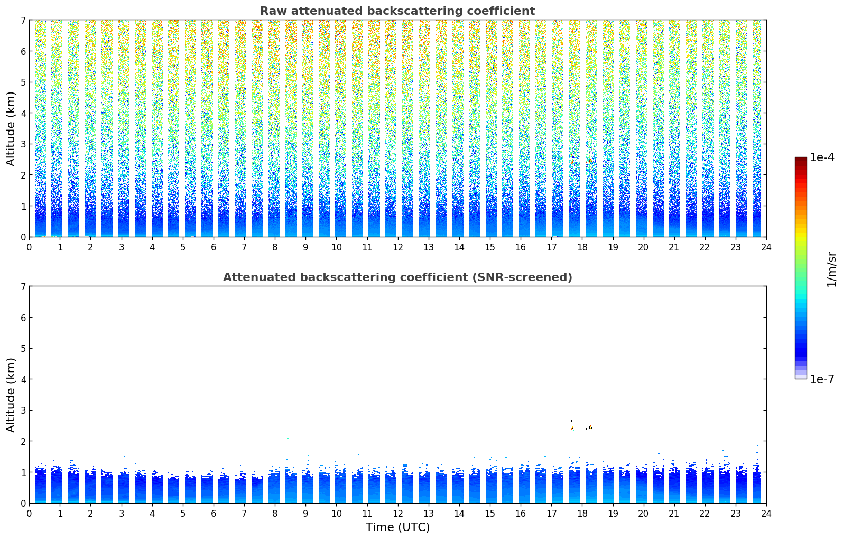Click the '4' altitude tick of the upper plot
The image size is (843, 539).
pos(23,113)
